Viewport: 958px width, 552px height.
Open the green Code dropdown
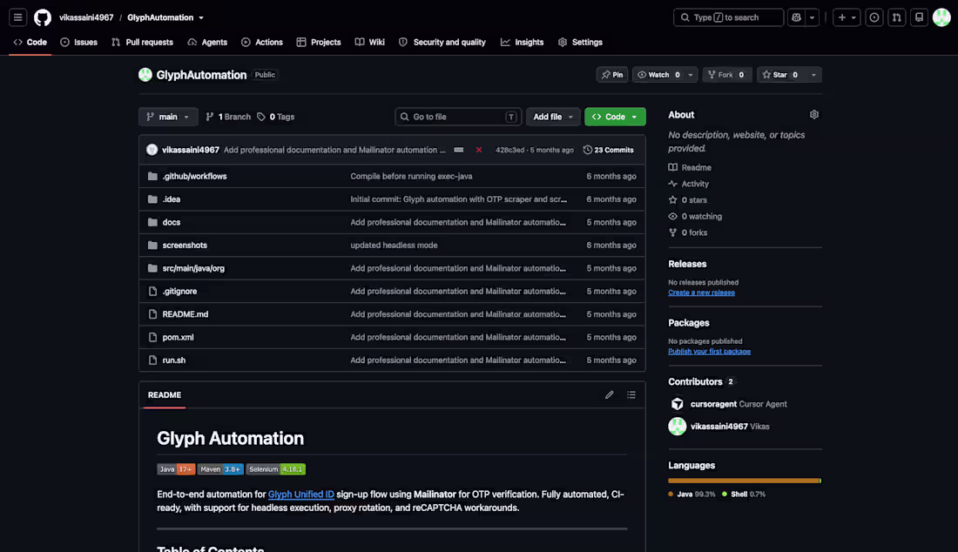click(615, 117)
